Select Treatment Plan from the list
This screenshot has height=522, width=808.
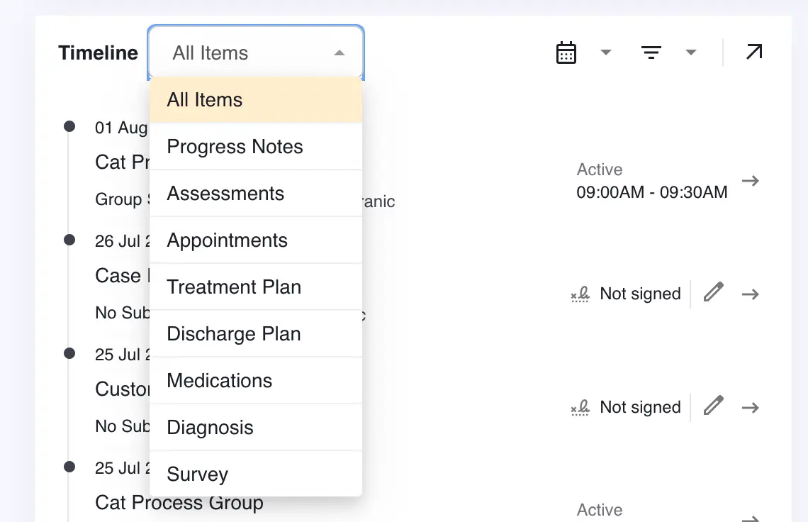click(234, 287)
